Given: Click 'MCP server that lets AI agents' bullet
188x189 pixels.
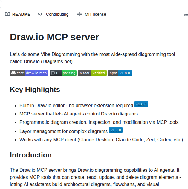Looking at the screenshot, I should click(x=79, y=114).
